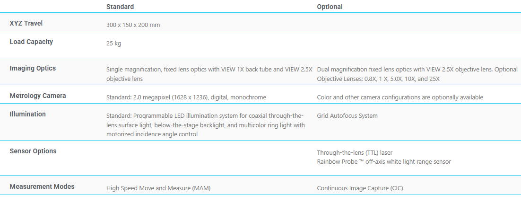This screenshot has width=521, height=203.
Task: Click the 25 kg load value
Action: point(114,44)
